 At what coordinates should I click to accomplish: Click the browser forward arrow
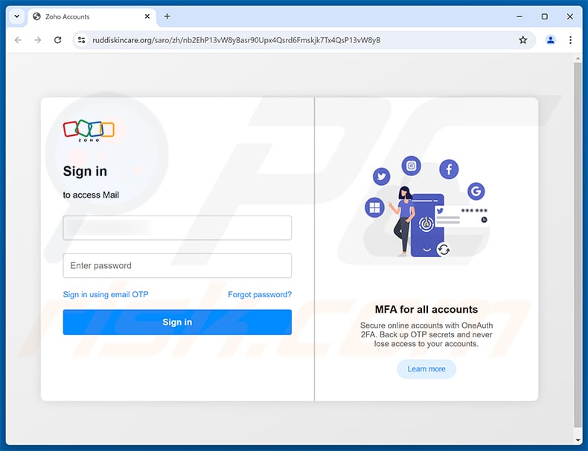[37, 40]
